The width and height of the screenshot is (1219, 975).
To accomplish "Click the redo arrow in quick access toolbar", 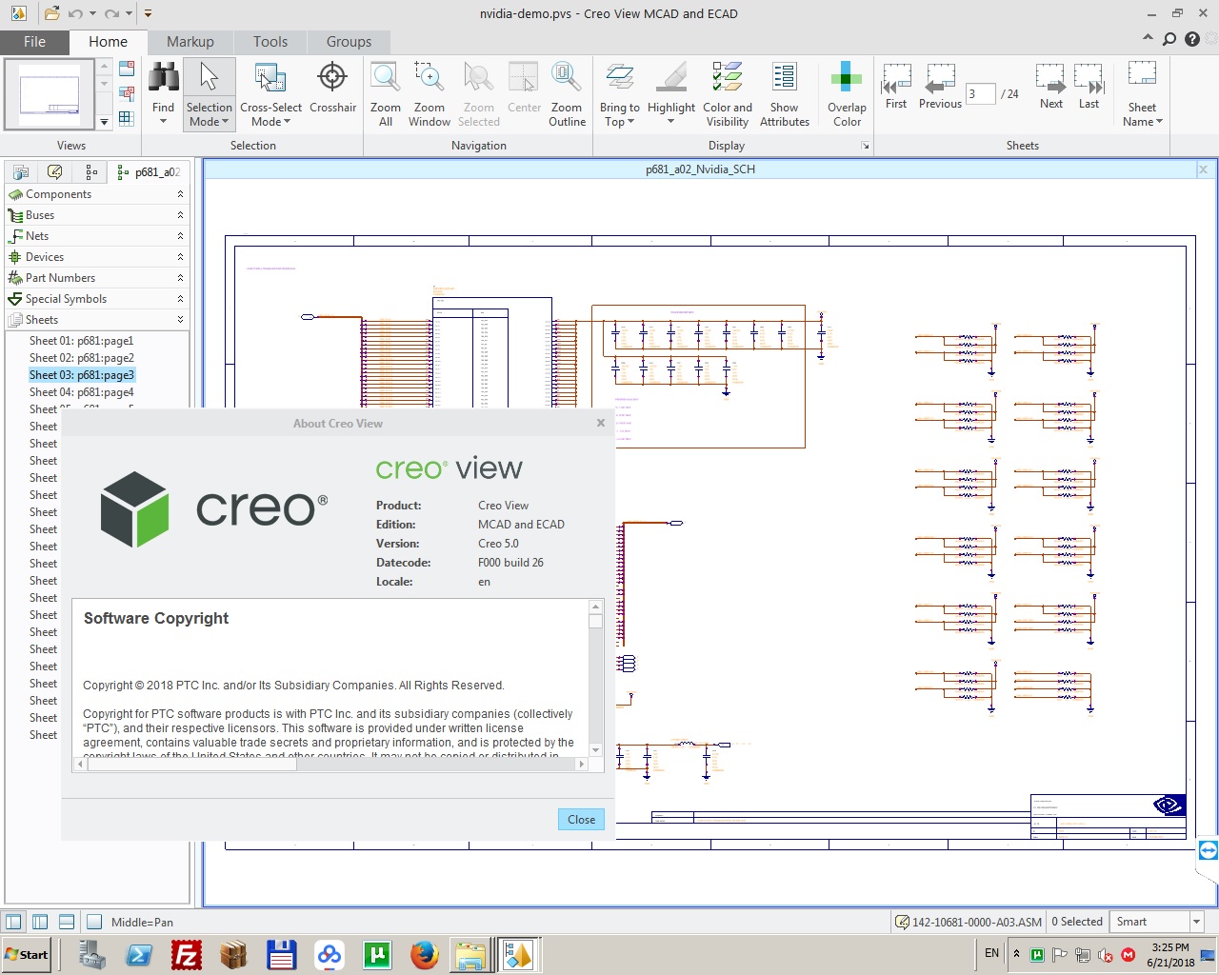I will 111,13.
